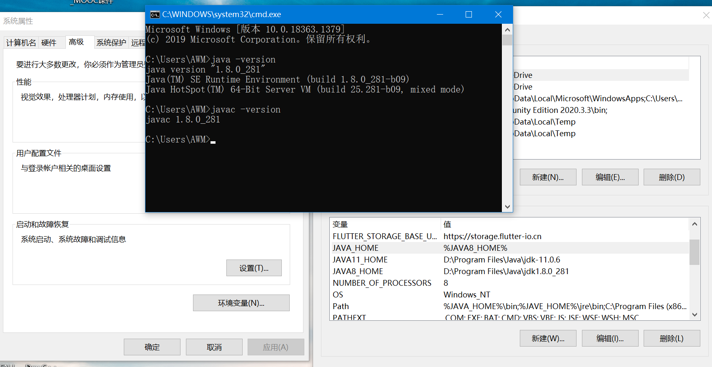Click the Windows_NT value
This screenshot has height=367, width=712.
coord(467,295)
